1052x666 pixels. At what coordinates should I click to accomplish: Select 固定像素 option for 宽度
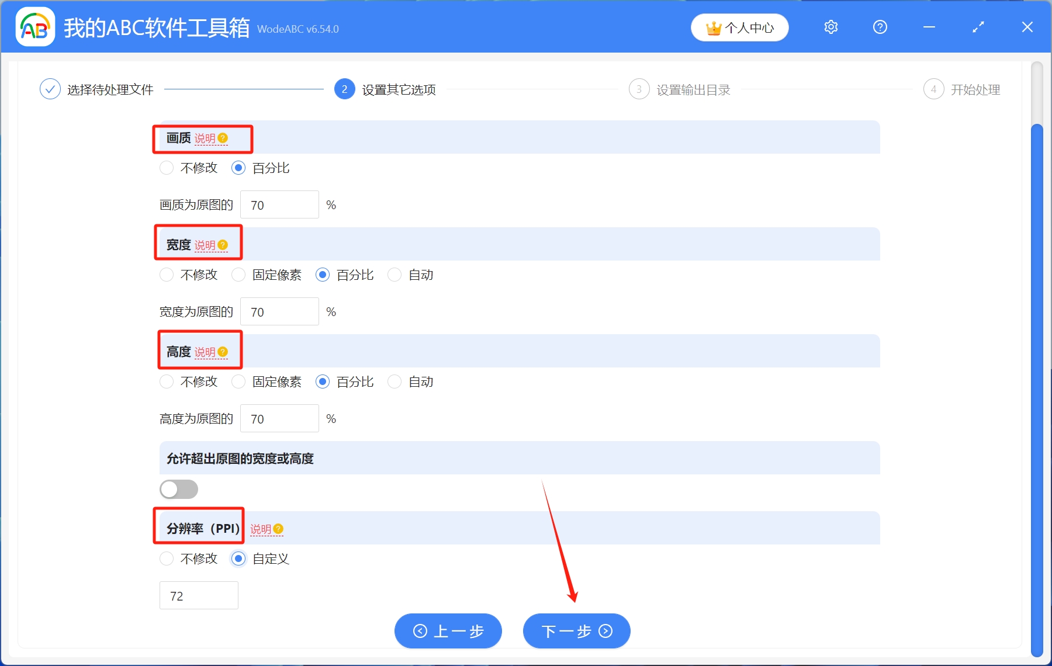(238, 275)
